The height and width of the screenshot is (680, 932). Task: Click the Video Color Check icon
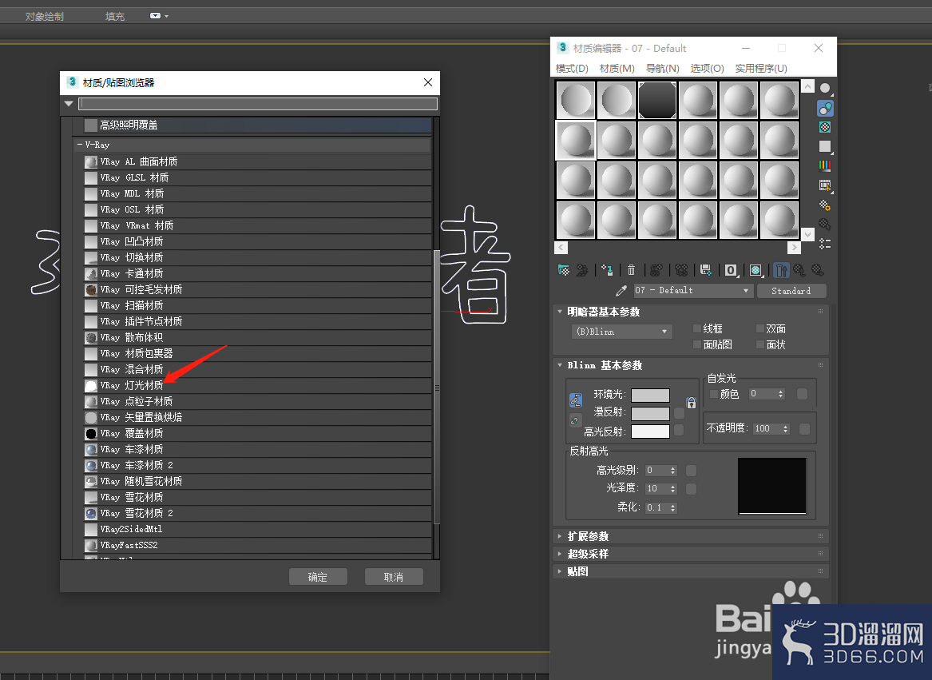(825, 165)
